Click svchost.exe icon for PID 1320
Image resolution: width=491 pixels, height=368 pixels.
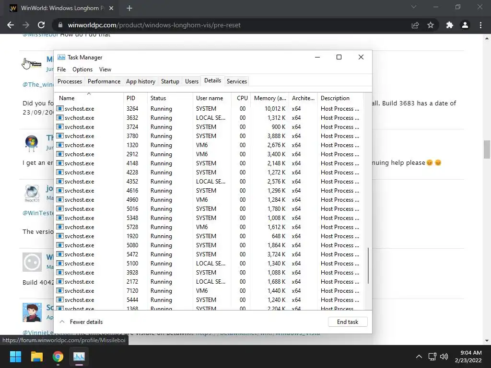click(60, 145)
